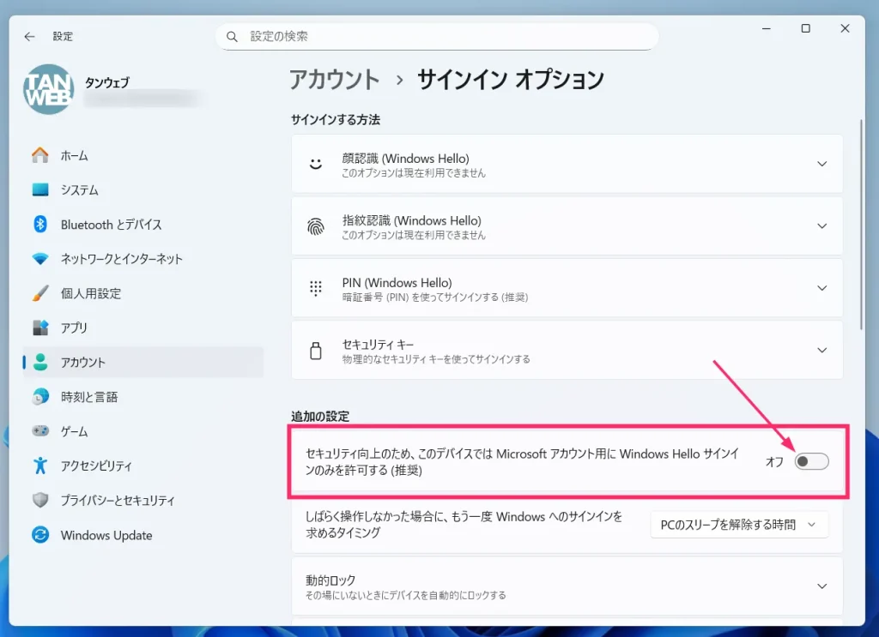
Task: Click the Apps icon in sidebar
Action: pyautogui.click(x=39, y=328)
